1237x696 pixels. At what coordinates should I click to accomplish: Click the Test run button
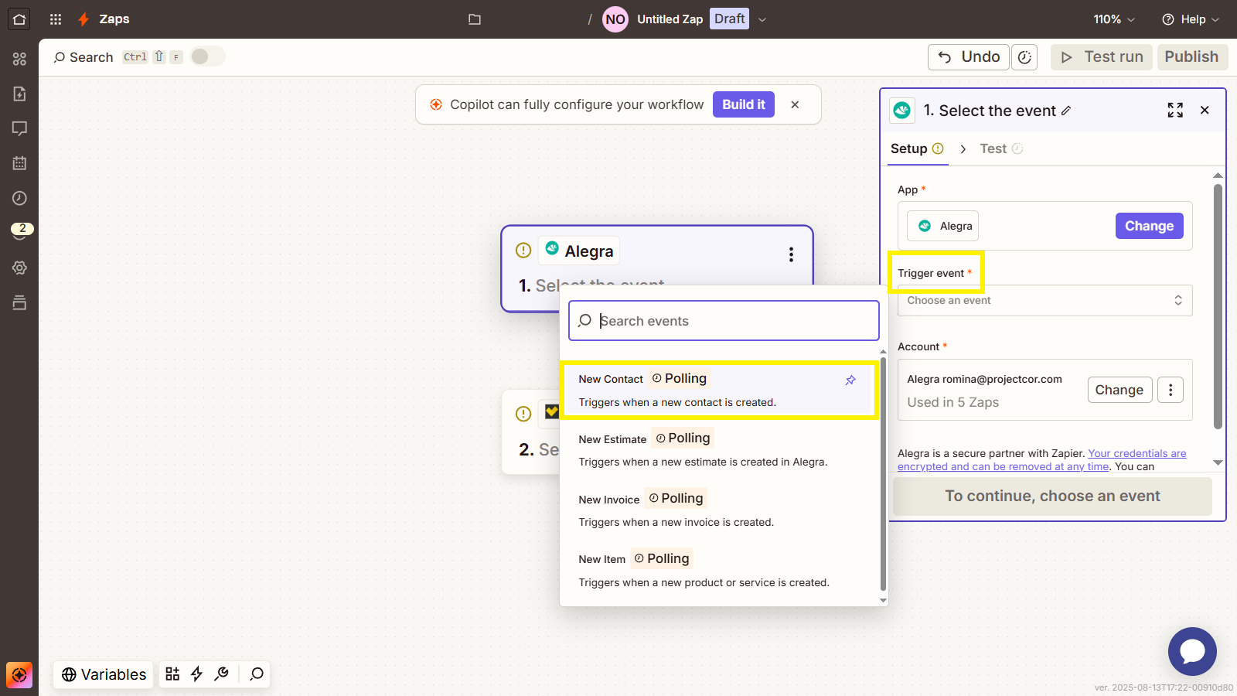(1102, 57)
